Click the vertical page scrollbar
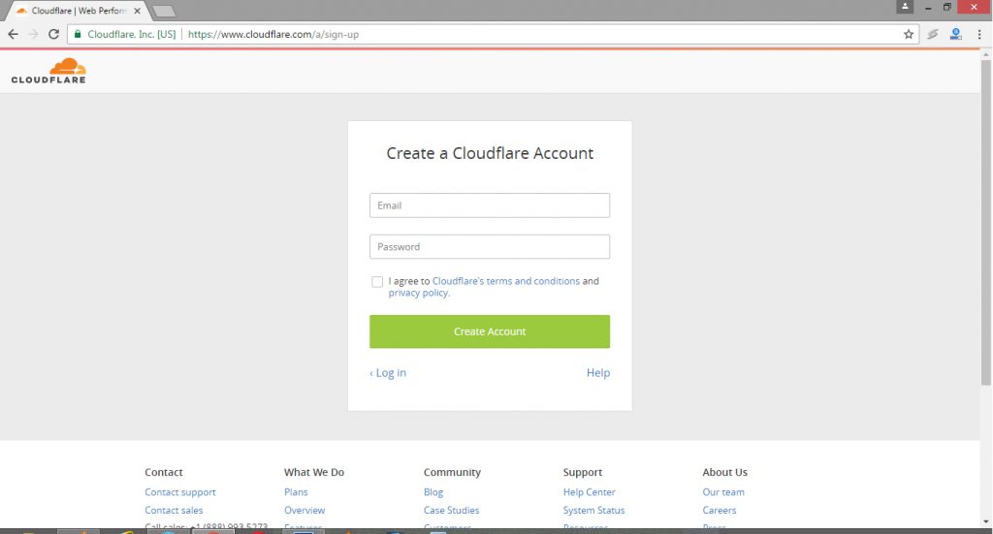Screen dimensions: 993x534 [986, 221]
